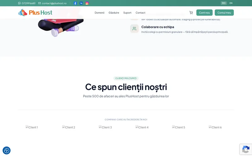Viewport: 252px width, 157px height.
Task: Click the Invită colegi cu permisiuni granulare description
Action: tap(185, 32)
